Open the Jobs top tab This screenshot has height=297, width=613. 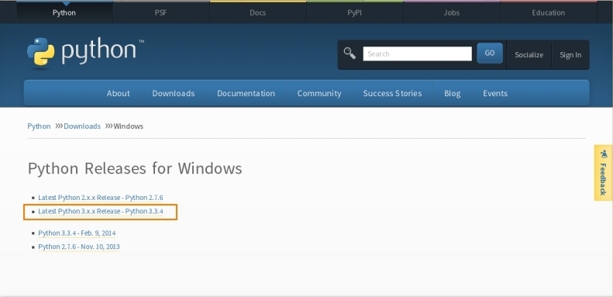(x=452, y=12)
